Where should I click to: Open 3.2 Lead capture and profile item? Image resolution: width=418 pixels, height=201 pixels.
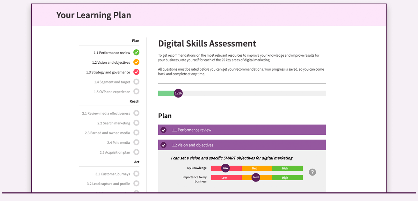(108, 184)
